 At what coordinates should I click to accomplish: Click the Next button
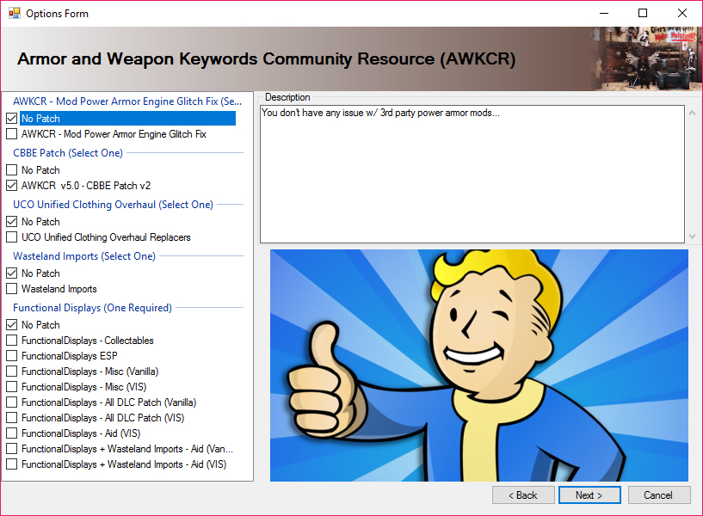tap(589, 495)
